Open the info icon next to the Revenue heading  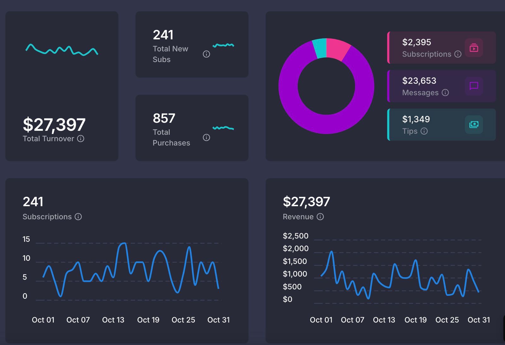coord(320,217)
